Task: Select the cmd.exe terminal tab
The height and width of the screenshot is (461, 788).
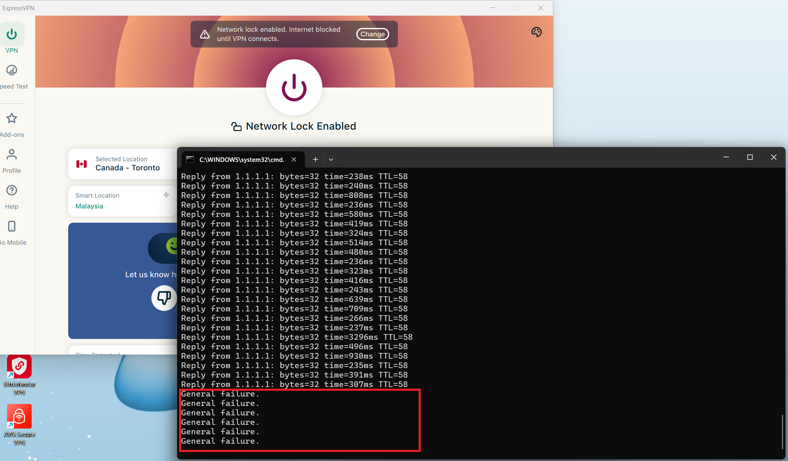Action: click(243, 159)
